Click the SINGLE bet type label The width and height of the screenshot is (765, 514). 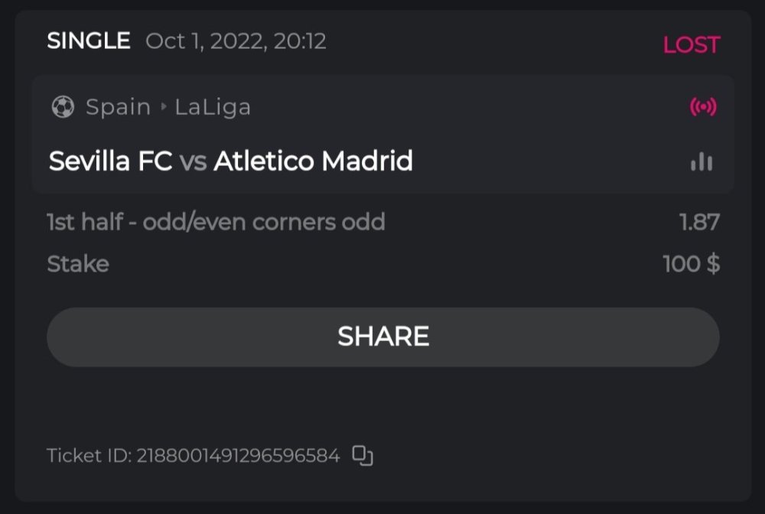[x=89, y=41]
